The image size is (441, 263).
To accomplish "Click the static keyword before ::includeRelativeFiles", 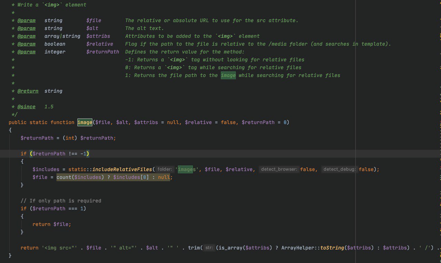I will coord(77,169).
